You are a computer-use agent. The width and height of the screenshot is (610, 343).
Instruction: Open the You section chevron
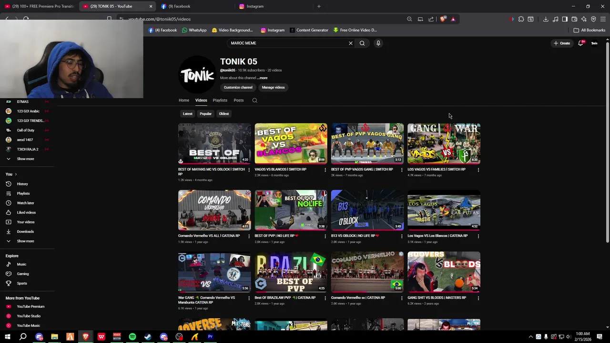coord(16,174)
